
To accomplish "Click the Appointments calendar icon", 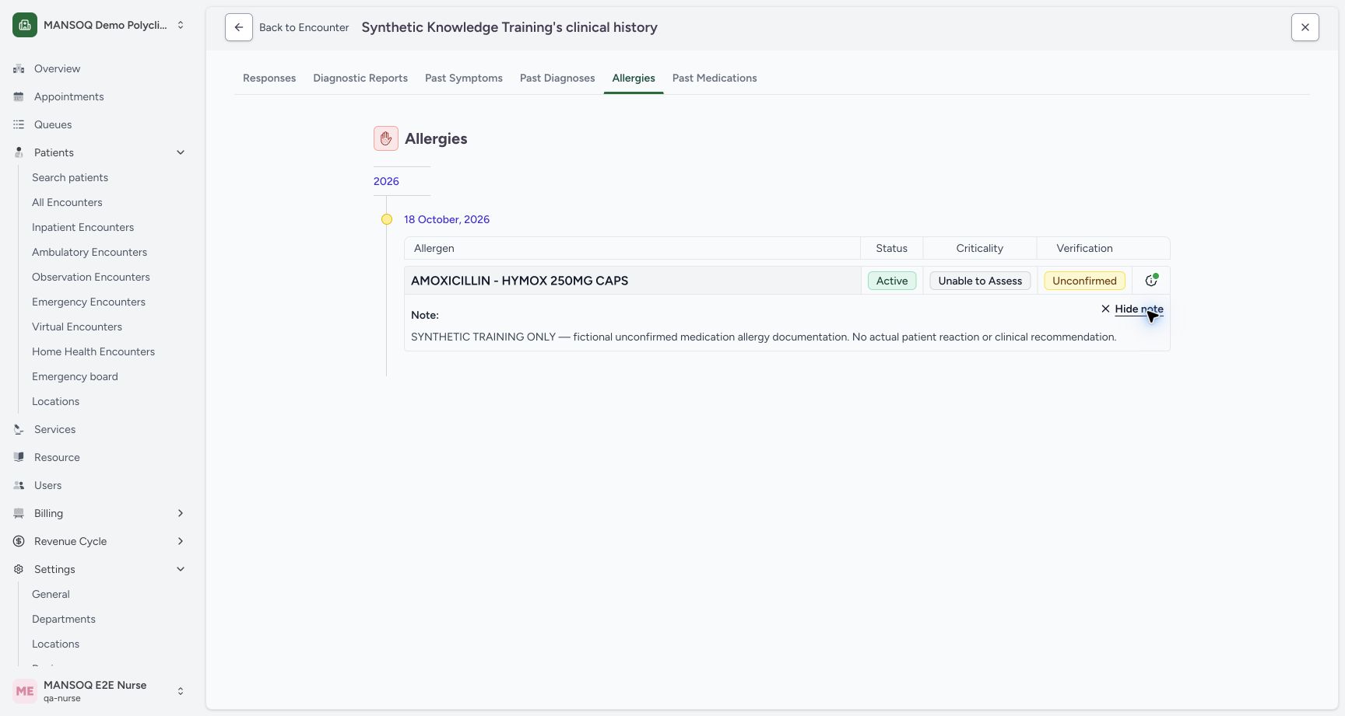I will [x=19, y=96].
